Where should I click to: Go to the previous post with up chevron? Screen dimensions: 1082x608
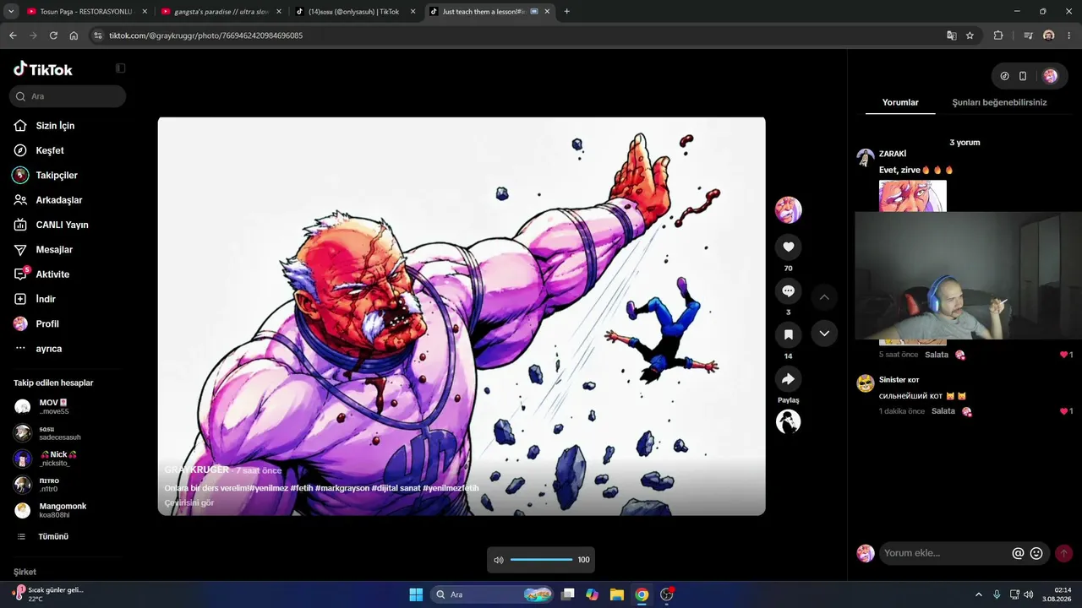click(x=824, y=297)
